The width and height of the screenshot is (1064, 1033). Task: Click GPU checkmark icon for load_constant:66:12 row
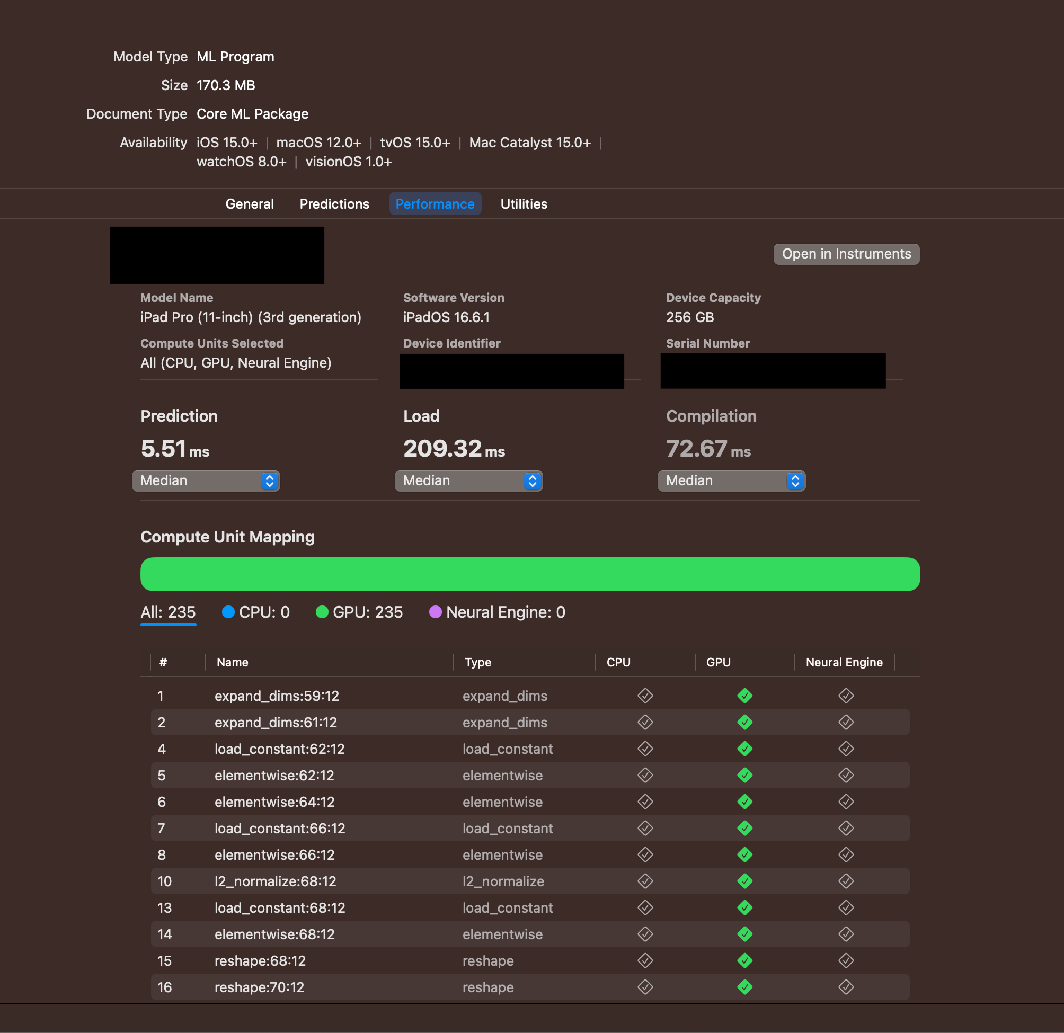tap(745, 829)
